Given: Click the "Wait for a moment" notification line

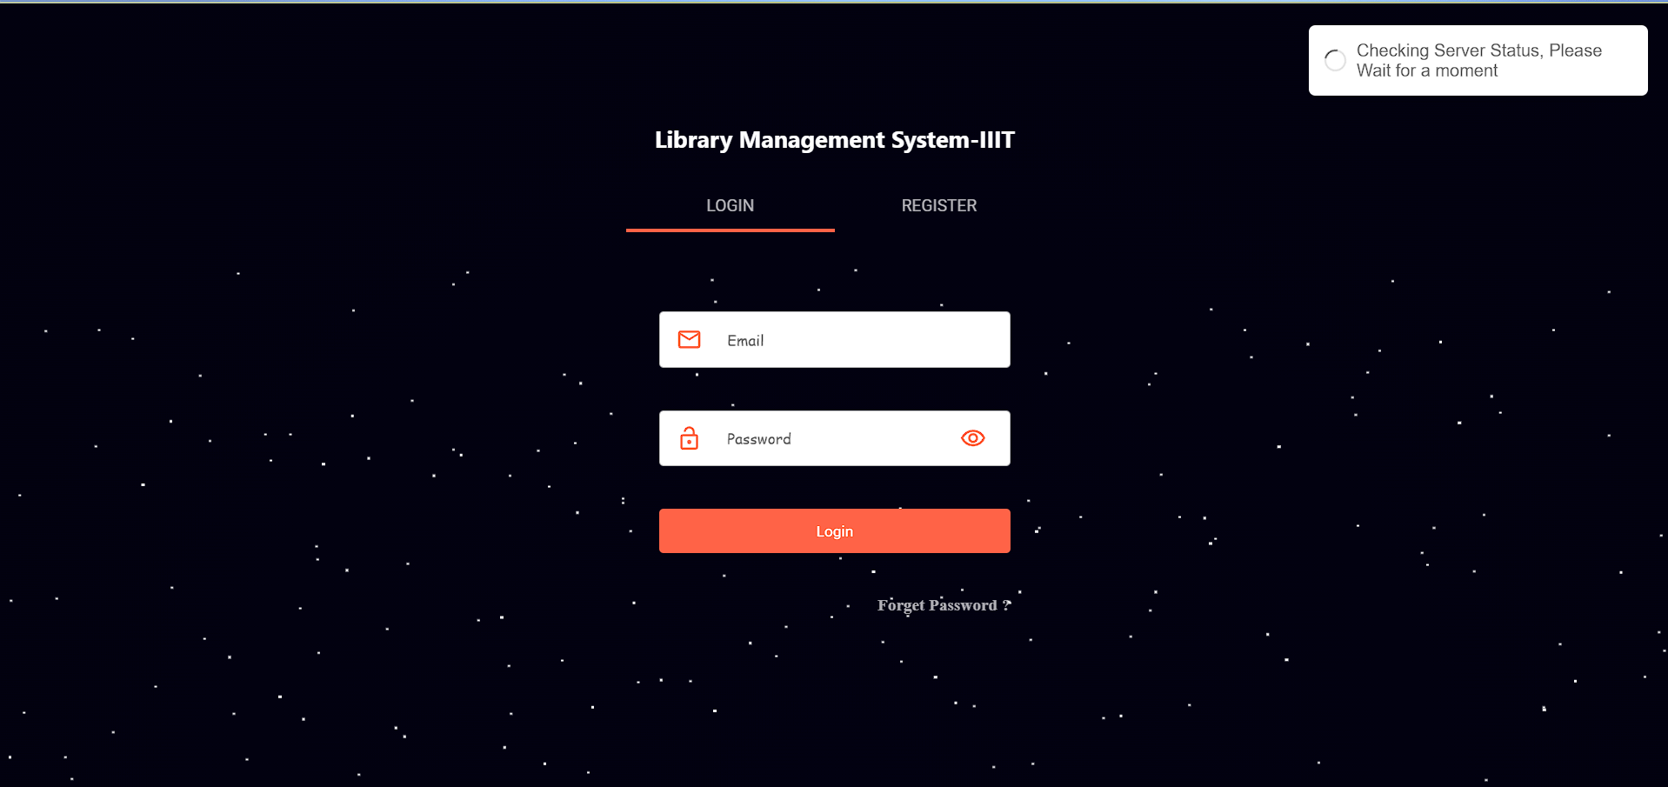Looking at the screenshot, I should [x=1426, y=71].
